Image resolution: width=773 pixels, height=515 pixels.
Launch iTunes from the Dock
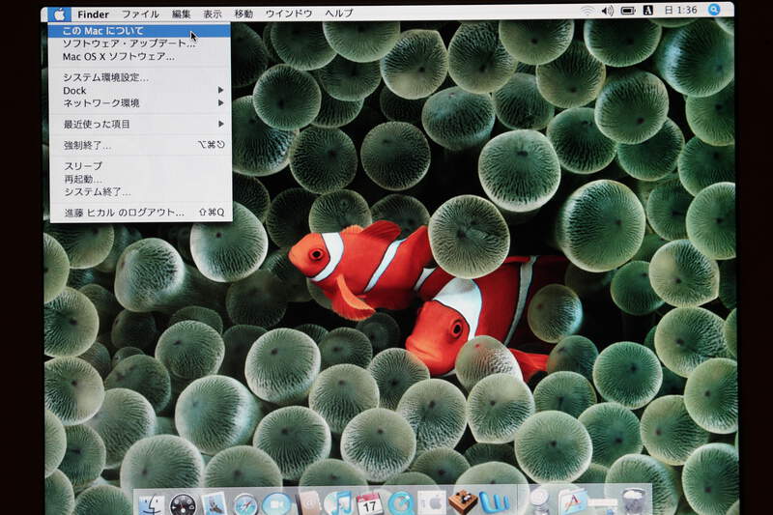tap(338, 503)
